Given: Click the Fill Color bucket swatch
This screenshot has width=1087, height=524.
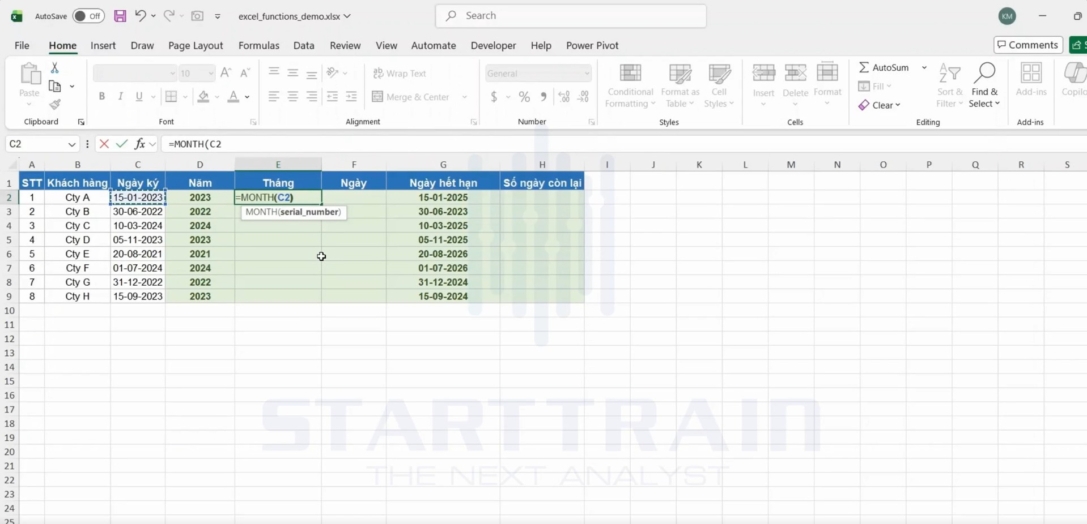Looking at the screenshot, I should click(203, 97).
